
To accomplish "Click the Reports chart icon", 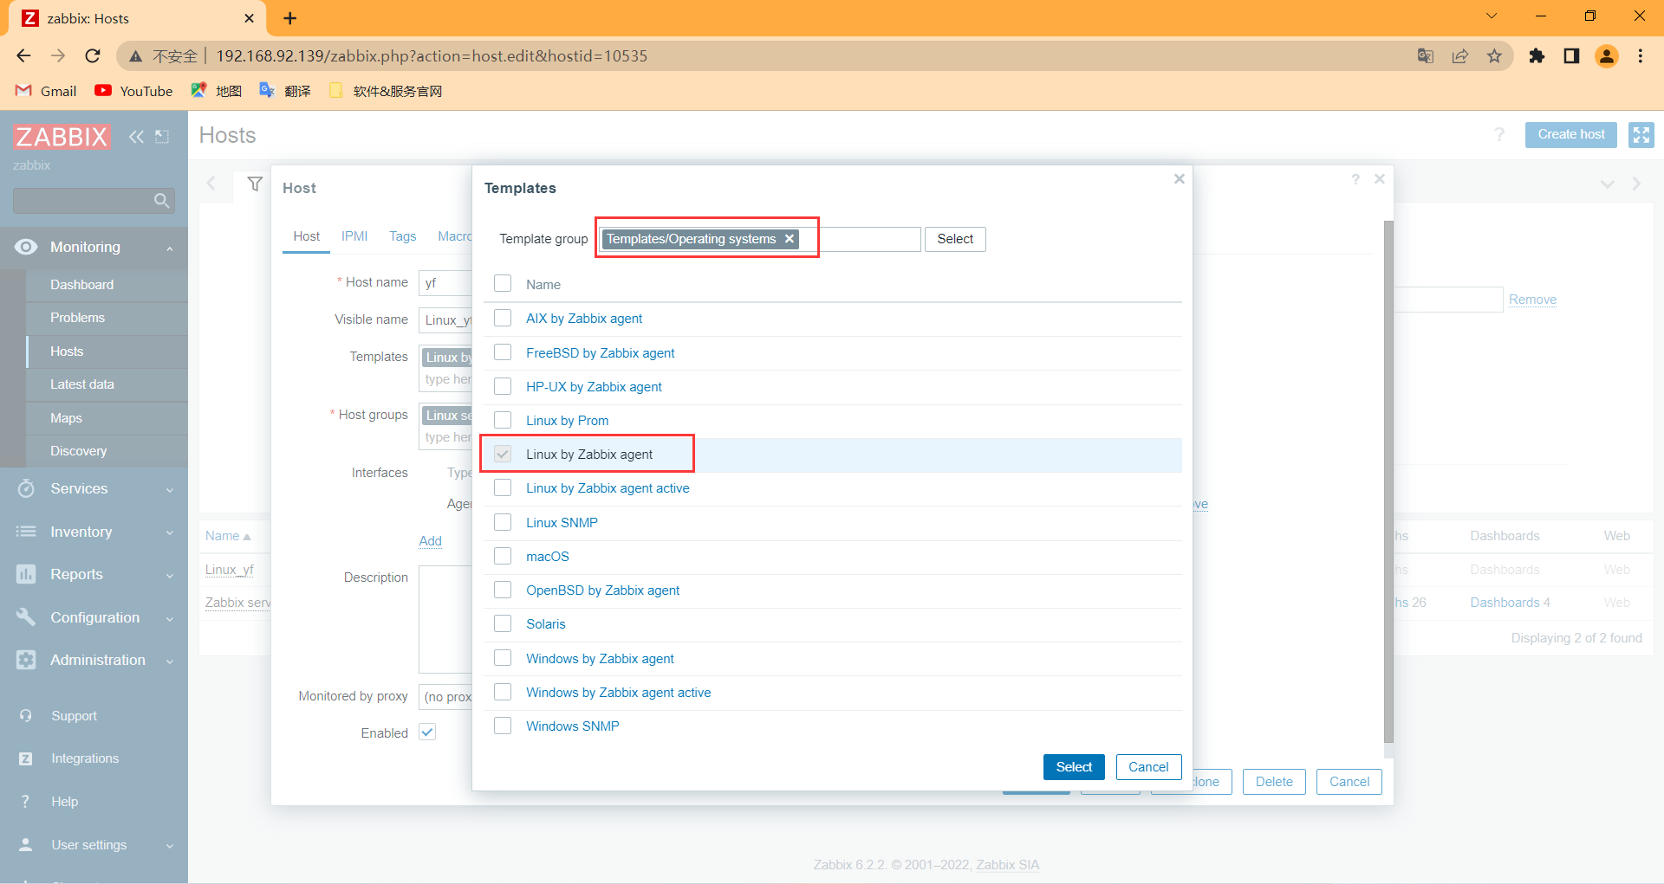I will coord(26,574).
